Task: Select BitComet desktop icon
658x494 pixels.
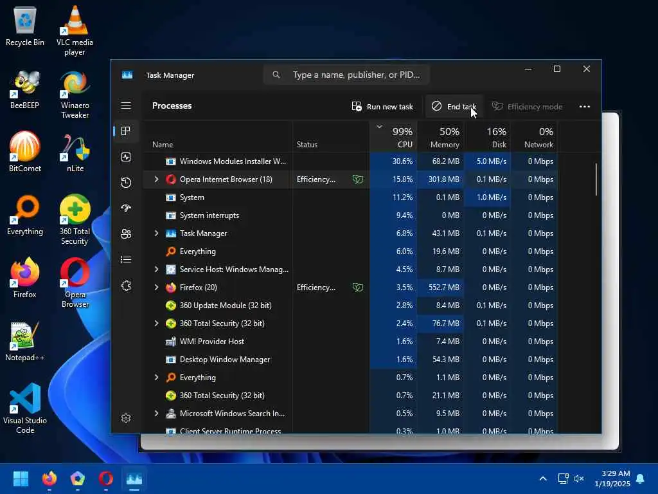Action: click(25, 152)
